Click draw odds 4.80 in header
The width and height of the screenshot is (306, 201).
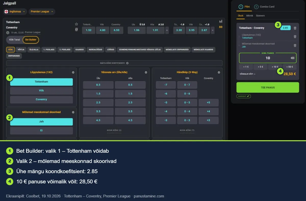[x=102, y=30]
